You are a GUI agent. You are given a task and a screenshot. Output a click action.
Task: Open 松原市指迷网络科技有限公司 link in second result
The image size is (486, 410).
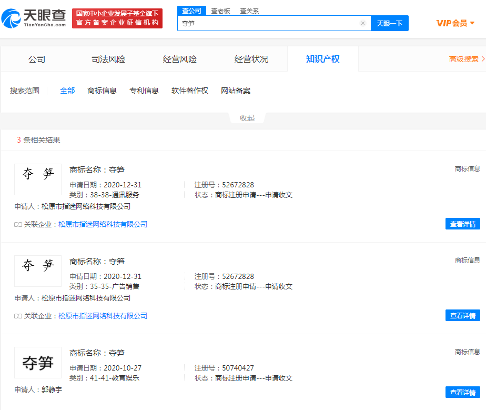pyautogui.click(x=103, y=316)
